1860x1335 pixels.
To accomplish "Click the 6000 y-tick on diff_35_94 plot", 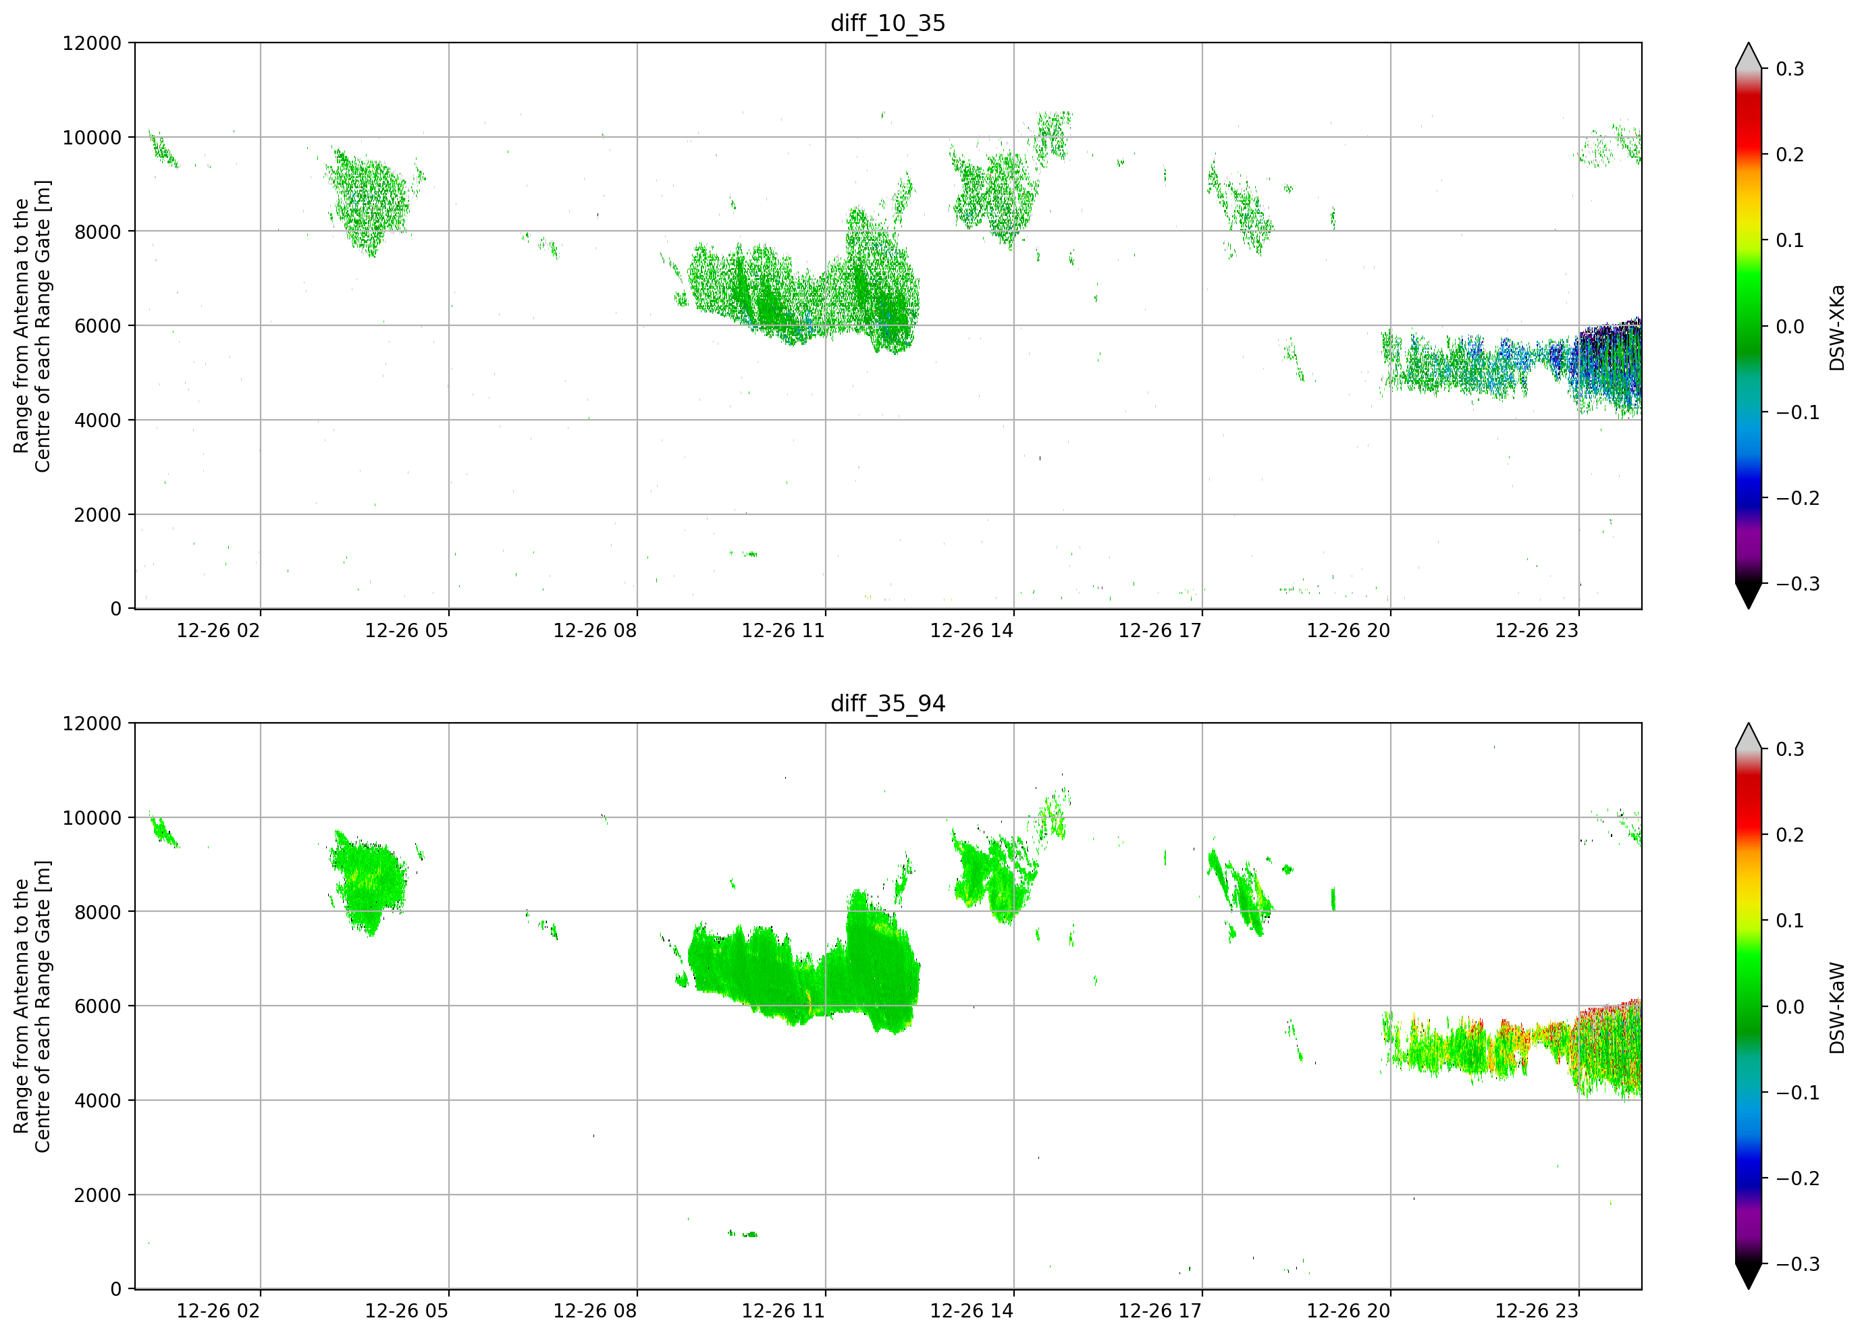I will point(98,1006).
